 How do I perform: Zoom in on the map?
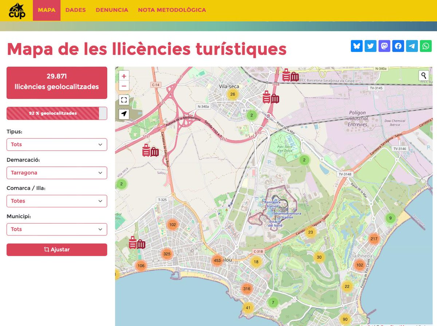(124, 76)
